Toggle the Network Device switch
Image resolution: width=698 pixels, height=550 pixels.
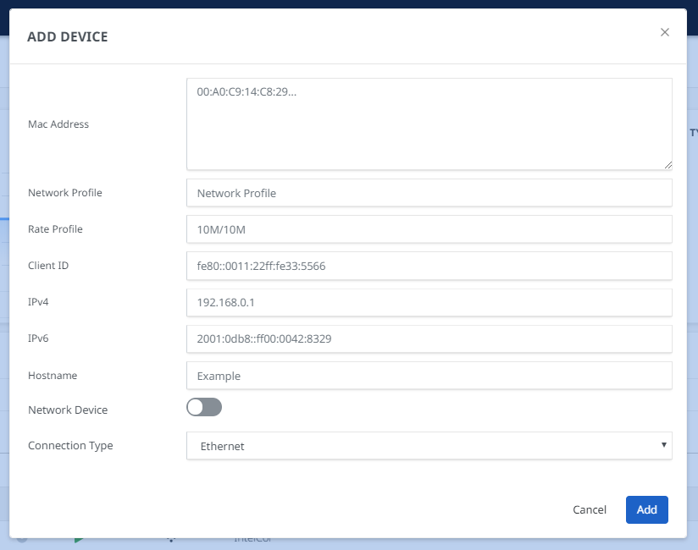tap(204, 408)
